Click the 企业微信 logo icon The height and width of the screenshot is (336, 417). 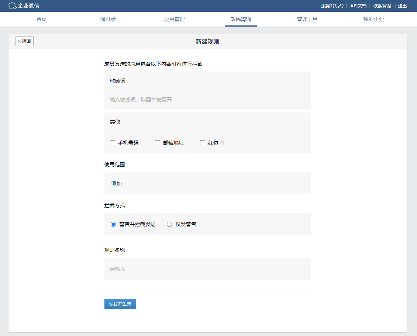(13, 6)
